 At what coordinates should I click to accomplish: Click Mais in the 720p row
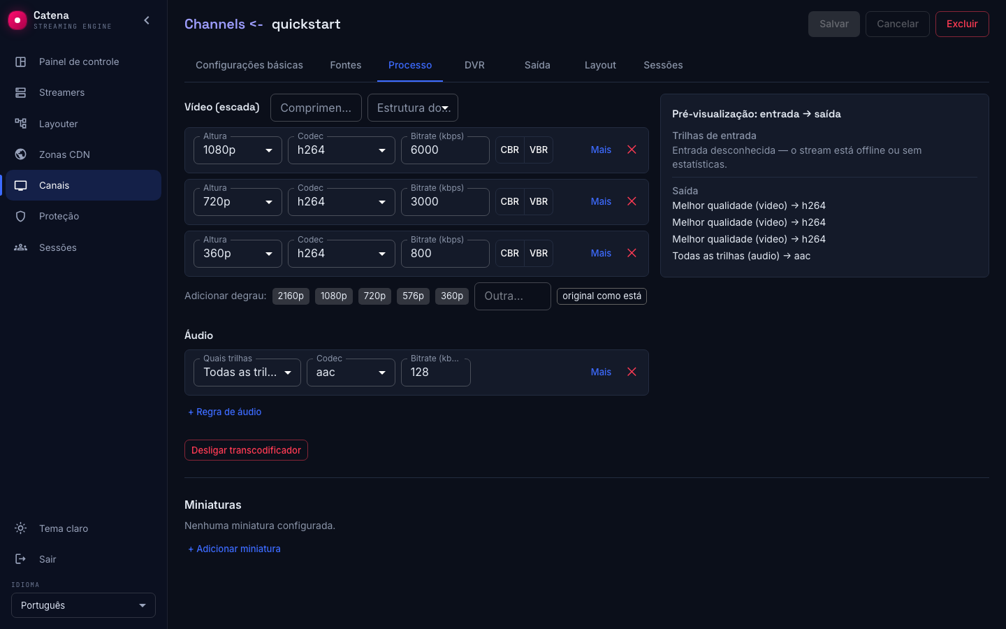(601, 201)
